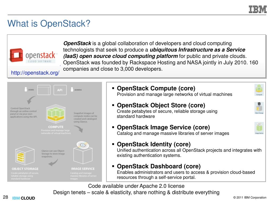The image size is (274, 205).
Task: Click the 'Control OpenStack through an online' caption
Action: (24, 112)
